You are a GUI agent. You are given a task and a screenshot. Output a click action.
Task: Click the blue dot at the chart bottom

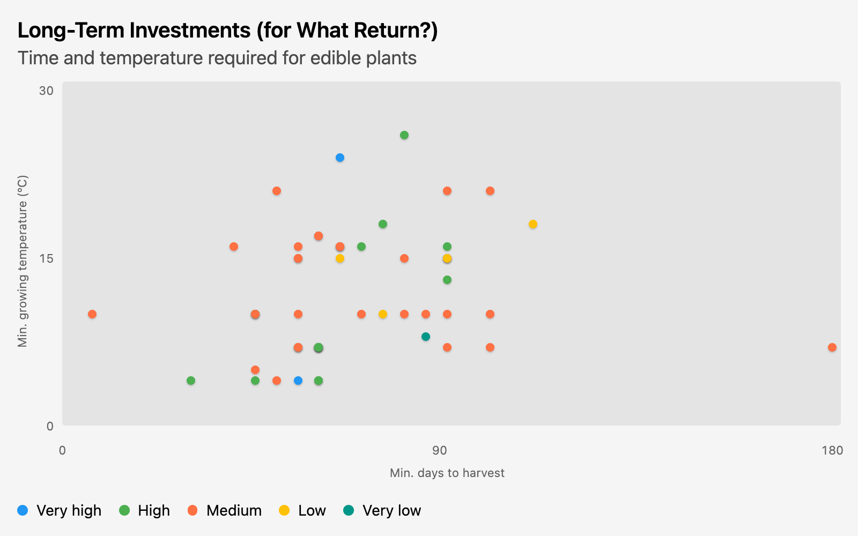[x=298, y=381]
